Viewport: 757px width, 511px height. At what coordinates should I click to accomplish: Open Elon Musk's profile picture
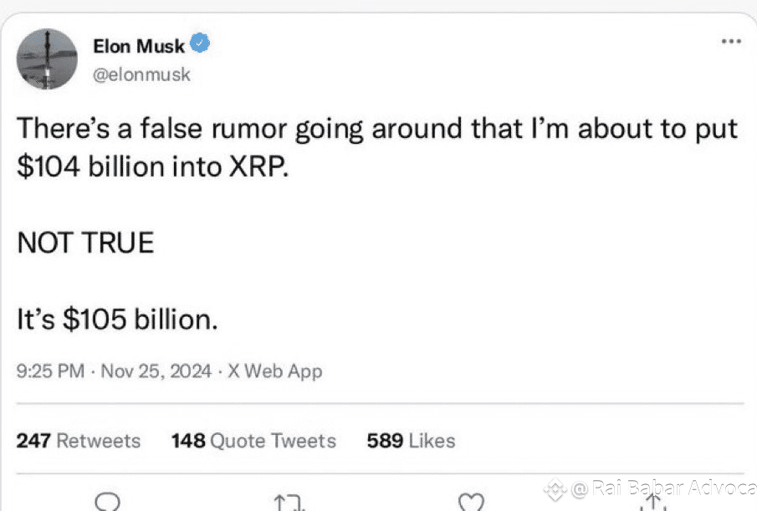[48, 59]
